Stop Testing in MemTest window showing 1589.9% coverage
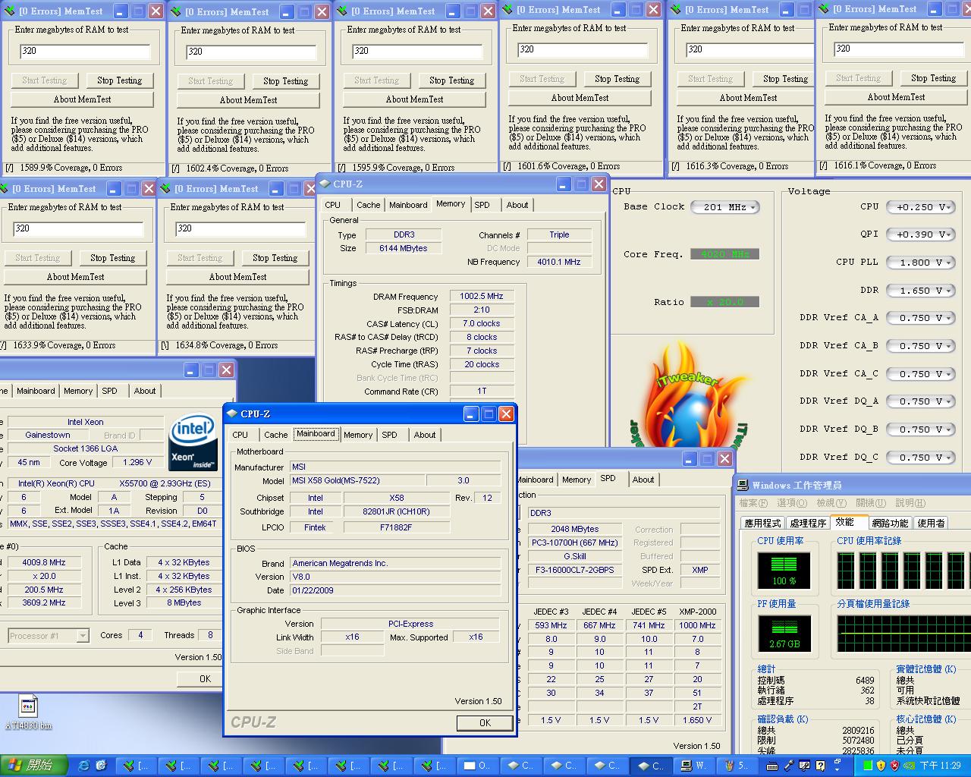The image size is (971, 777). coord(119,80)
